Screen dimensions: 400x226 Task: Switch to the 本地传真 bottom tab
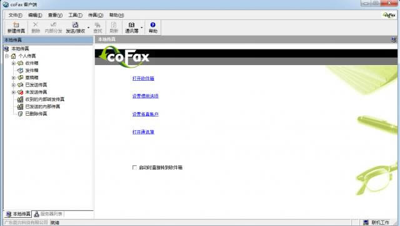pyautogui.click(x=18, y=214)
